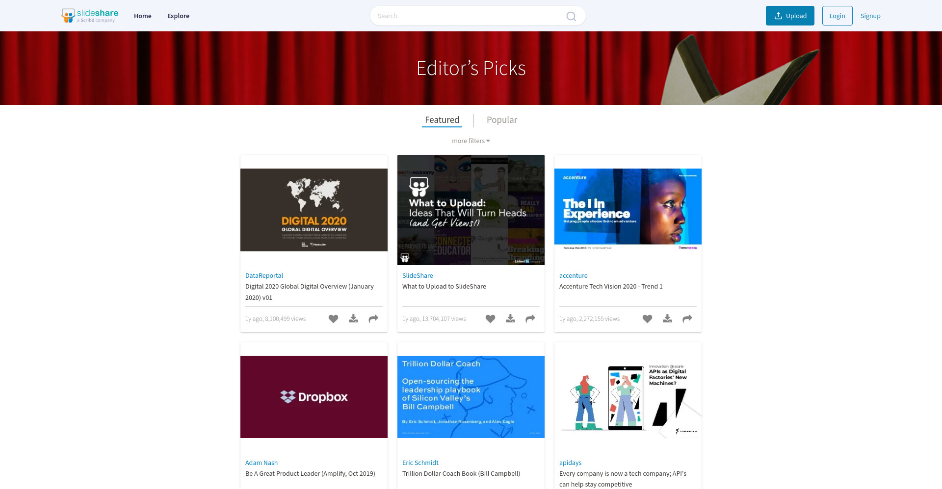Viewport: 942px width, 489px height.
Task: Switch to the Popular tab
Action: 502,120
